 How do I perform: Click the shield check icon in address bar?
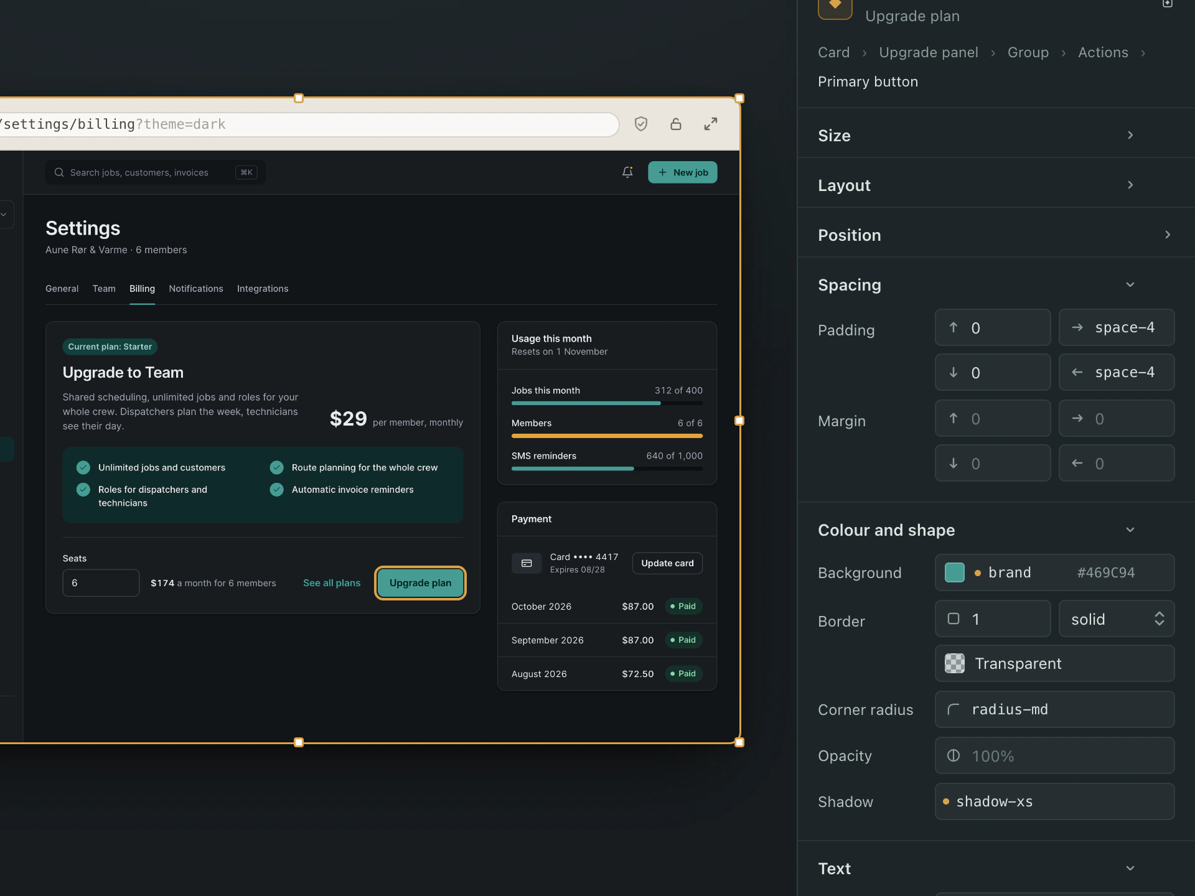point(641,124)
